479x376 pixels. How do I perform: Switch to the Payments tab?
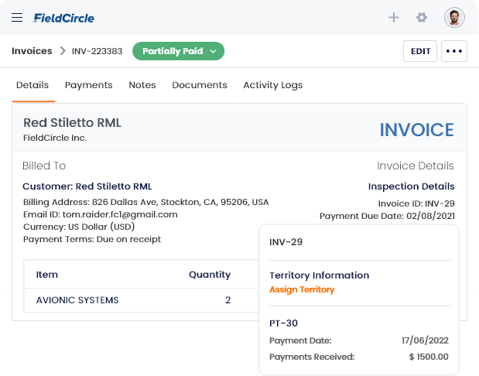click(x=88, y=85)
